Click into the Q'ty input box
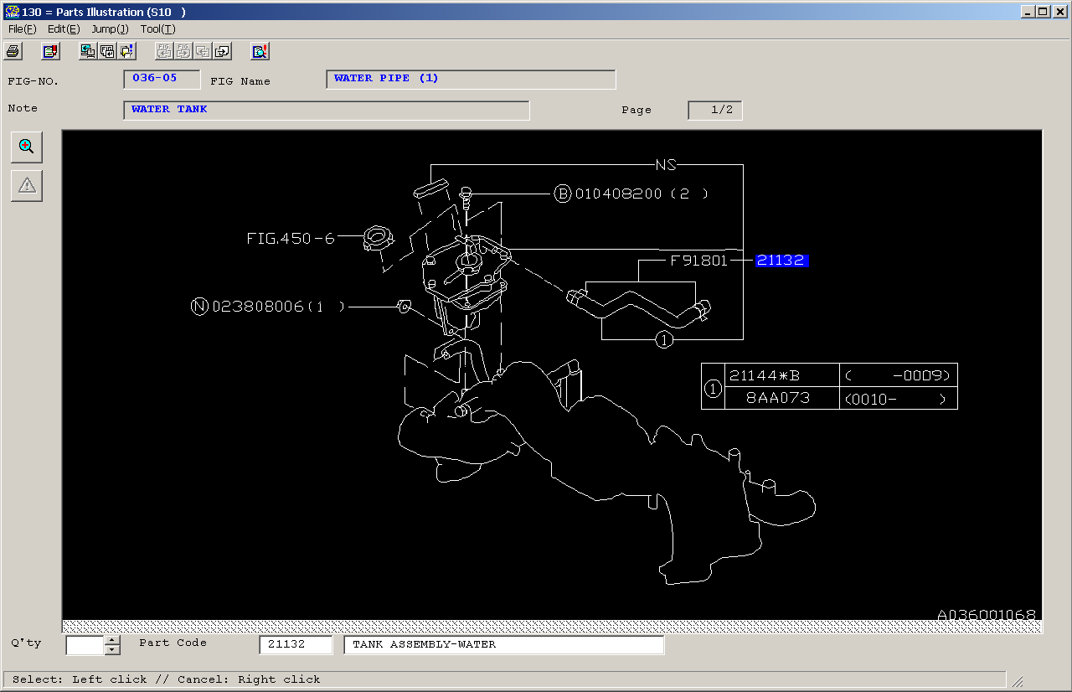Image resolution: width=1072 pixels, height=692 pixels. [85, 645]
